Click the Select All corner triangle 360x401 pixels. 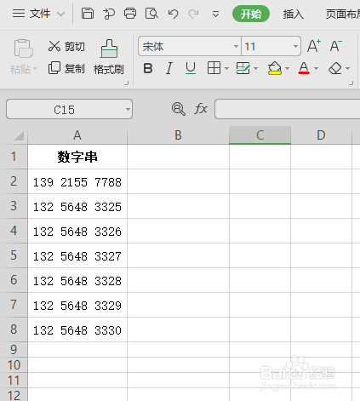click(19, 136)
